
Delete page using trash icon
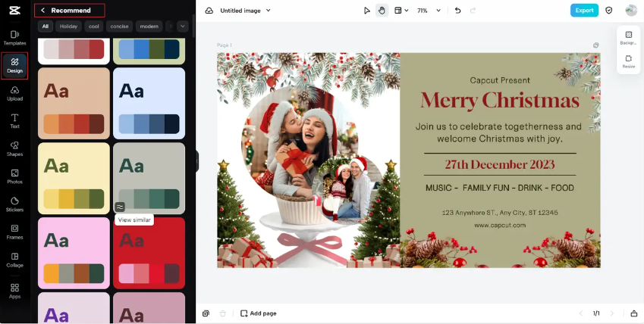click(x=222, y=313)
